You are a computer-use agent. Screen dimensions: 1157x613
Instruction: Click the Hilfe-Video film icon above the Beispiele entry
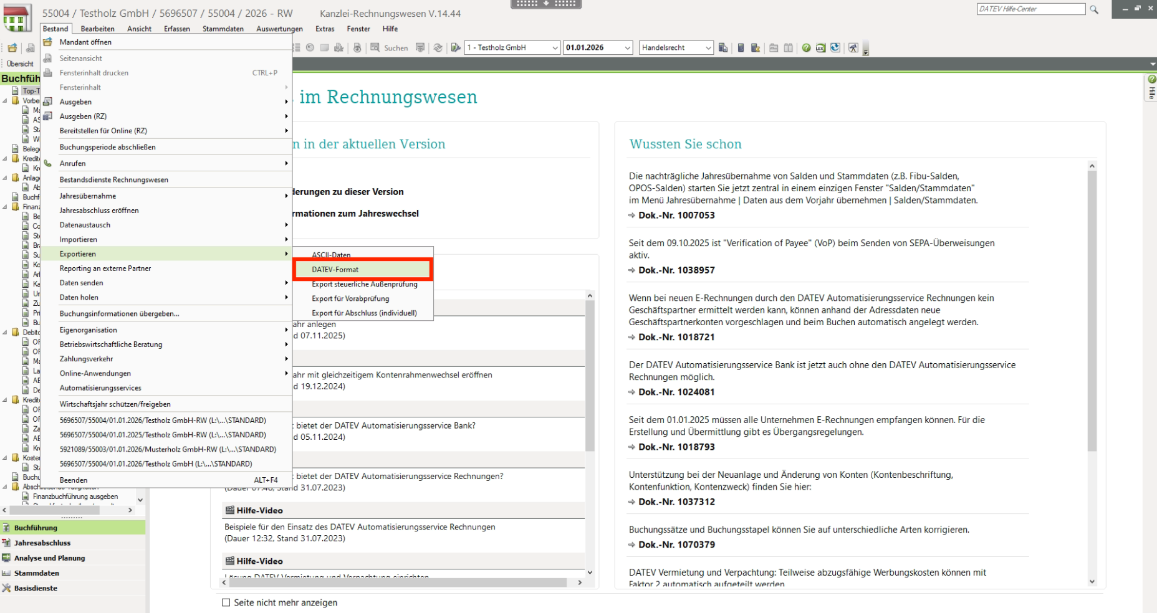click(229, 510)
